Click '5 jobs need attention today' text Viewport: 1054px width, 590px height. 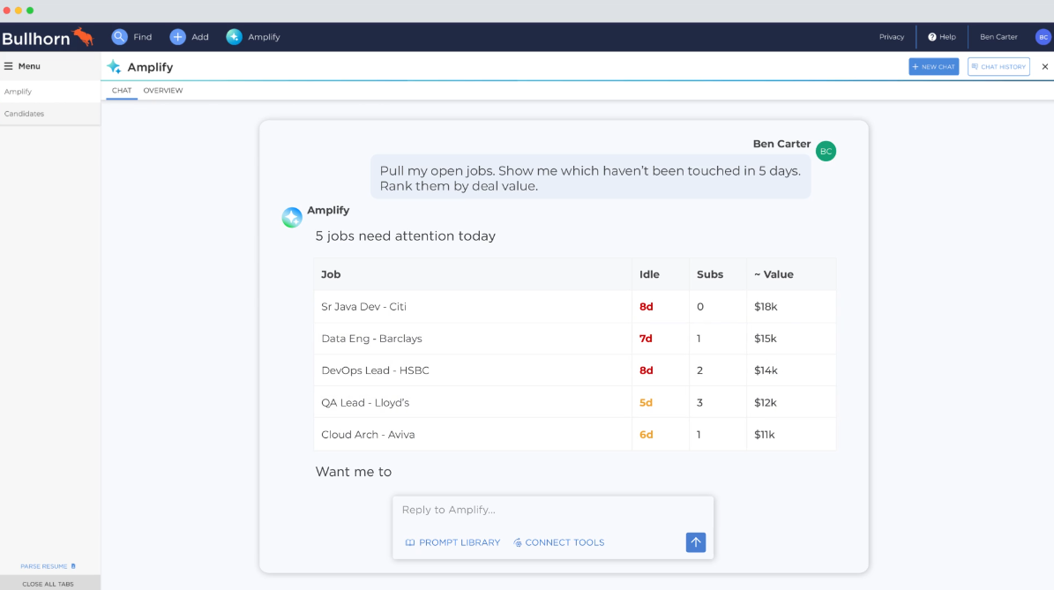(406, 235)
